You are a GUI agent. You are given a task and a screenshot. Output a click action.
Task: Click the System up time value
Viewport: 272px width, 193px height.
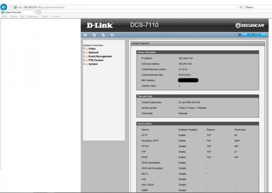(193, 108)
